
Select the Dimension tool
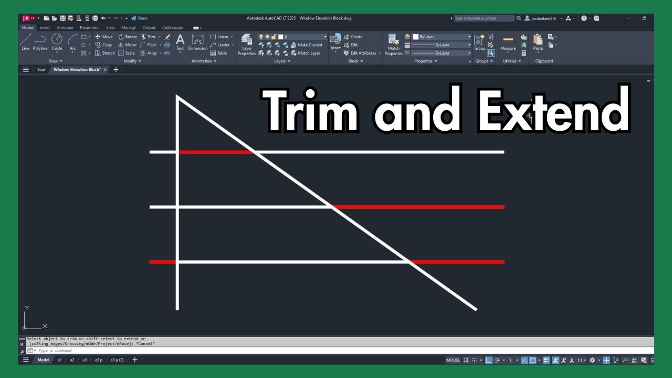[198, 42]
